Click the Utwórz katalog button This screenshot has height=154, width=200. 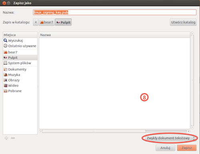point(183,22)
